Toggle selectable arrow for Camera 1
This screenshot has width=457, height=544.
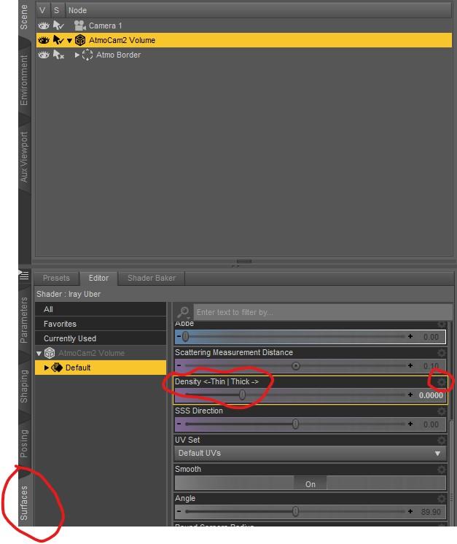[58, 26]
